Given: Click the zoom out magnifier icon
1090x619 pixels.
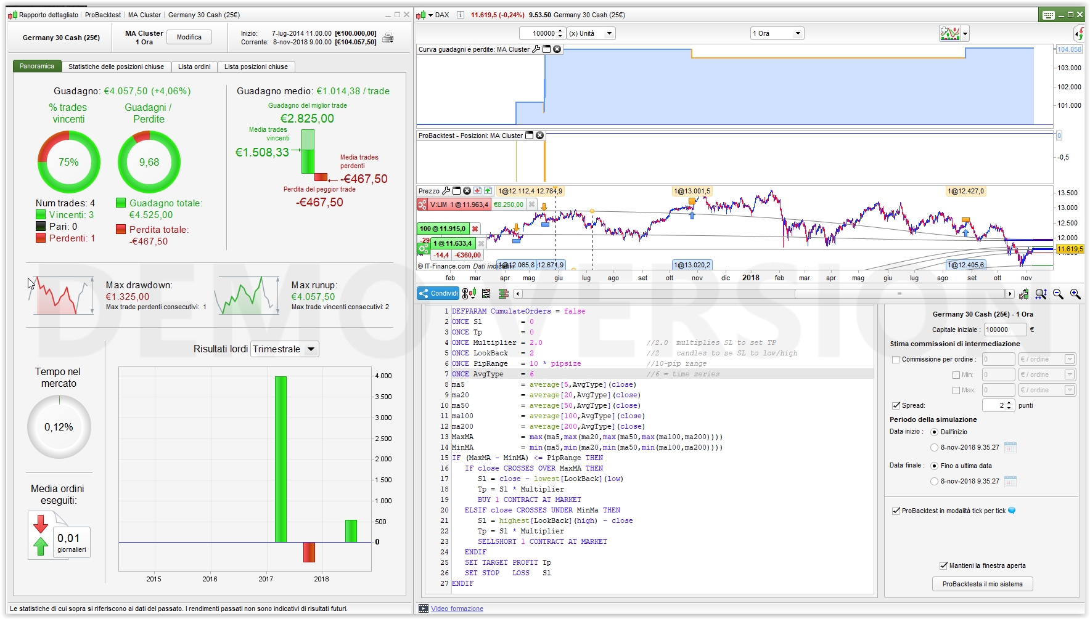Looking at the screenshot, I should point(1058,294).
